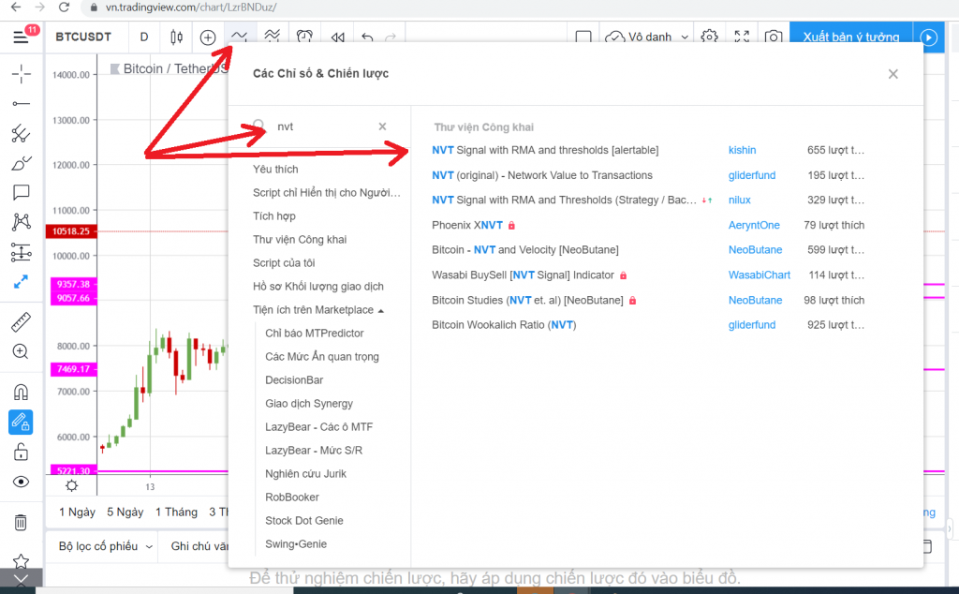The height and width of the screenshot is (594, 959).
Task: Open author WasabiChart profile link
Action: (x=759, y=275)
